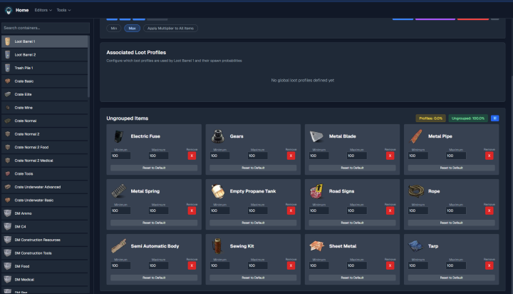Remove Rope with its red X
Image resolution: width=513 pixels, height=294 pixels.
489,211
